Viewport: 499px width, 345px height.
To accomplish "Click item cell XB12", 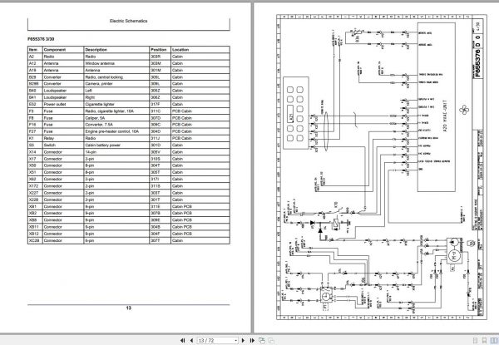I will (33, 234).
